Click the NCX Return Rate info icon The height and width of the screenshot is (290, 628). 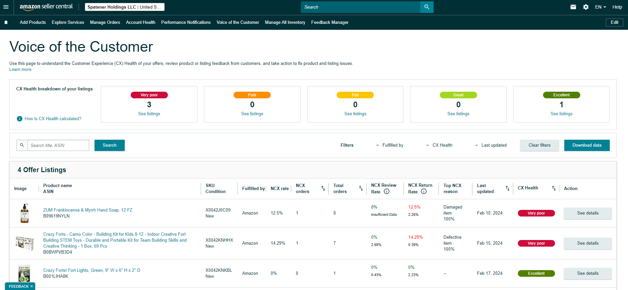click(x=424, y=191)
